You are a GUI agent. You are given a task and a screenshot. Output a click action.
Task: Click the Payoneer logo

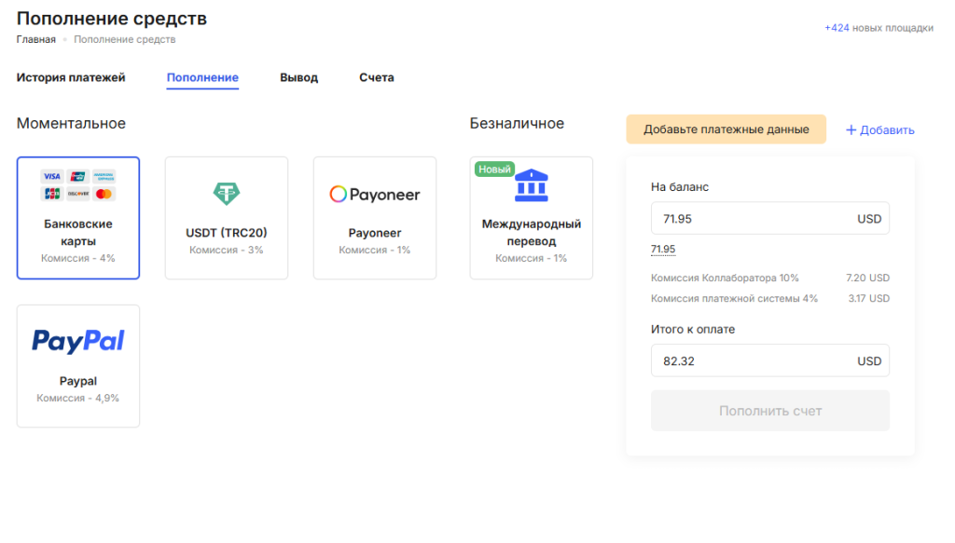(x=375, y=194)
